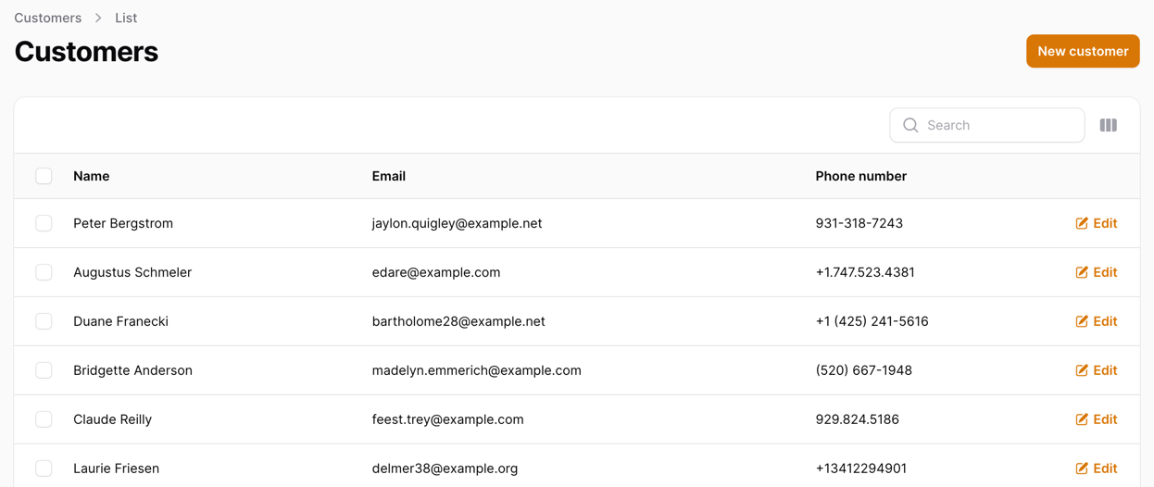1154x487 pixels.
Task: Select the Duane Franecki row checkbox
Action: click(x=44, y=321)
